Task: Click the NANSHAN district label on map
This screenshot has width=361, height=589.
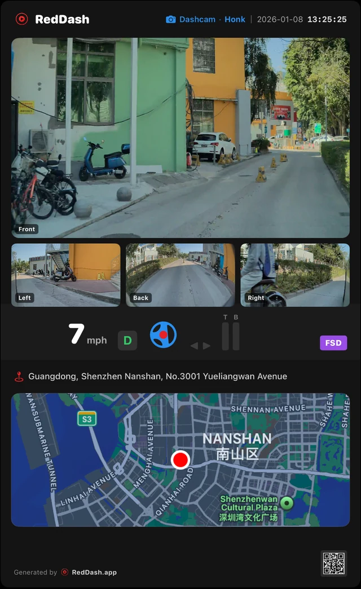Action: click(x=237, y=446)
